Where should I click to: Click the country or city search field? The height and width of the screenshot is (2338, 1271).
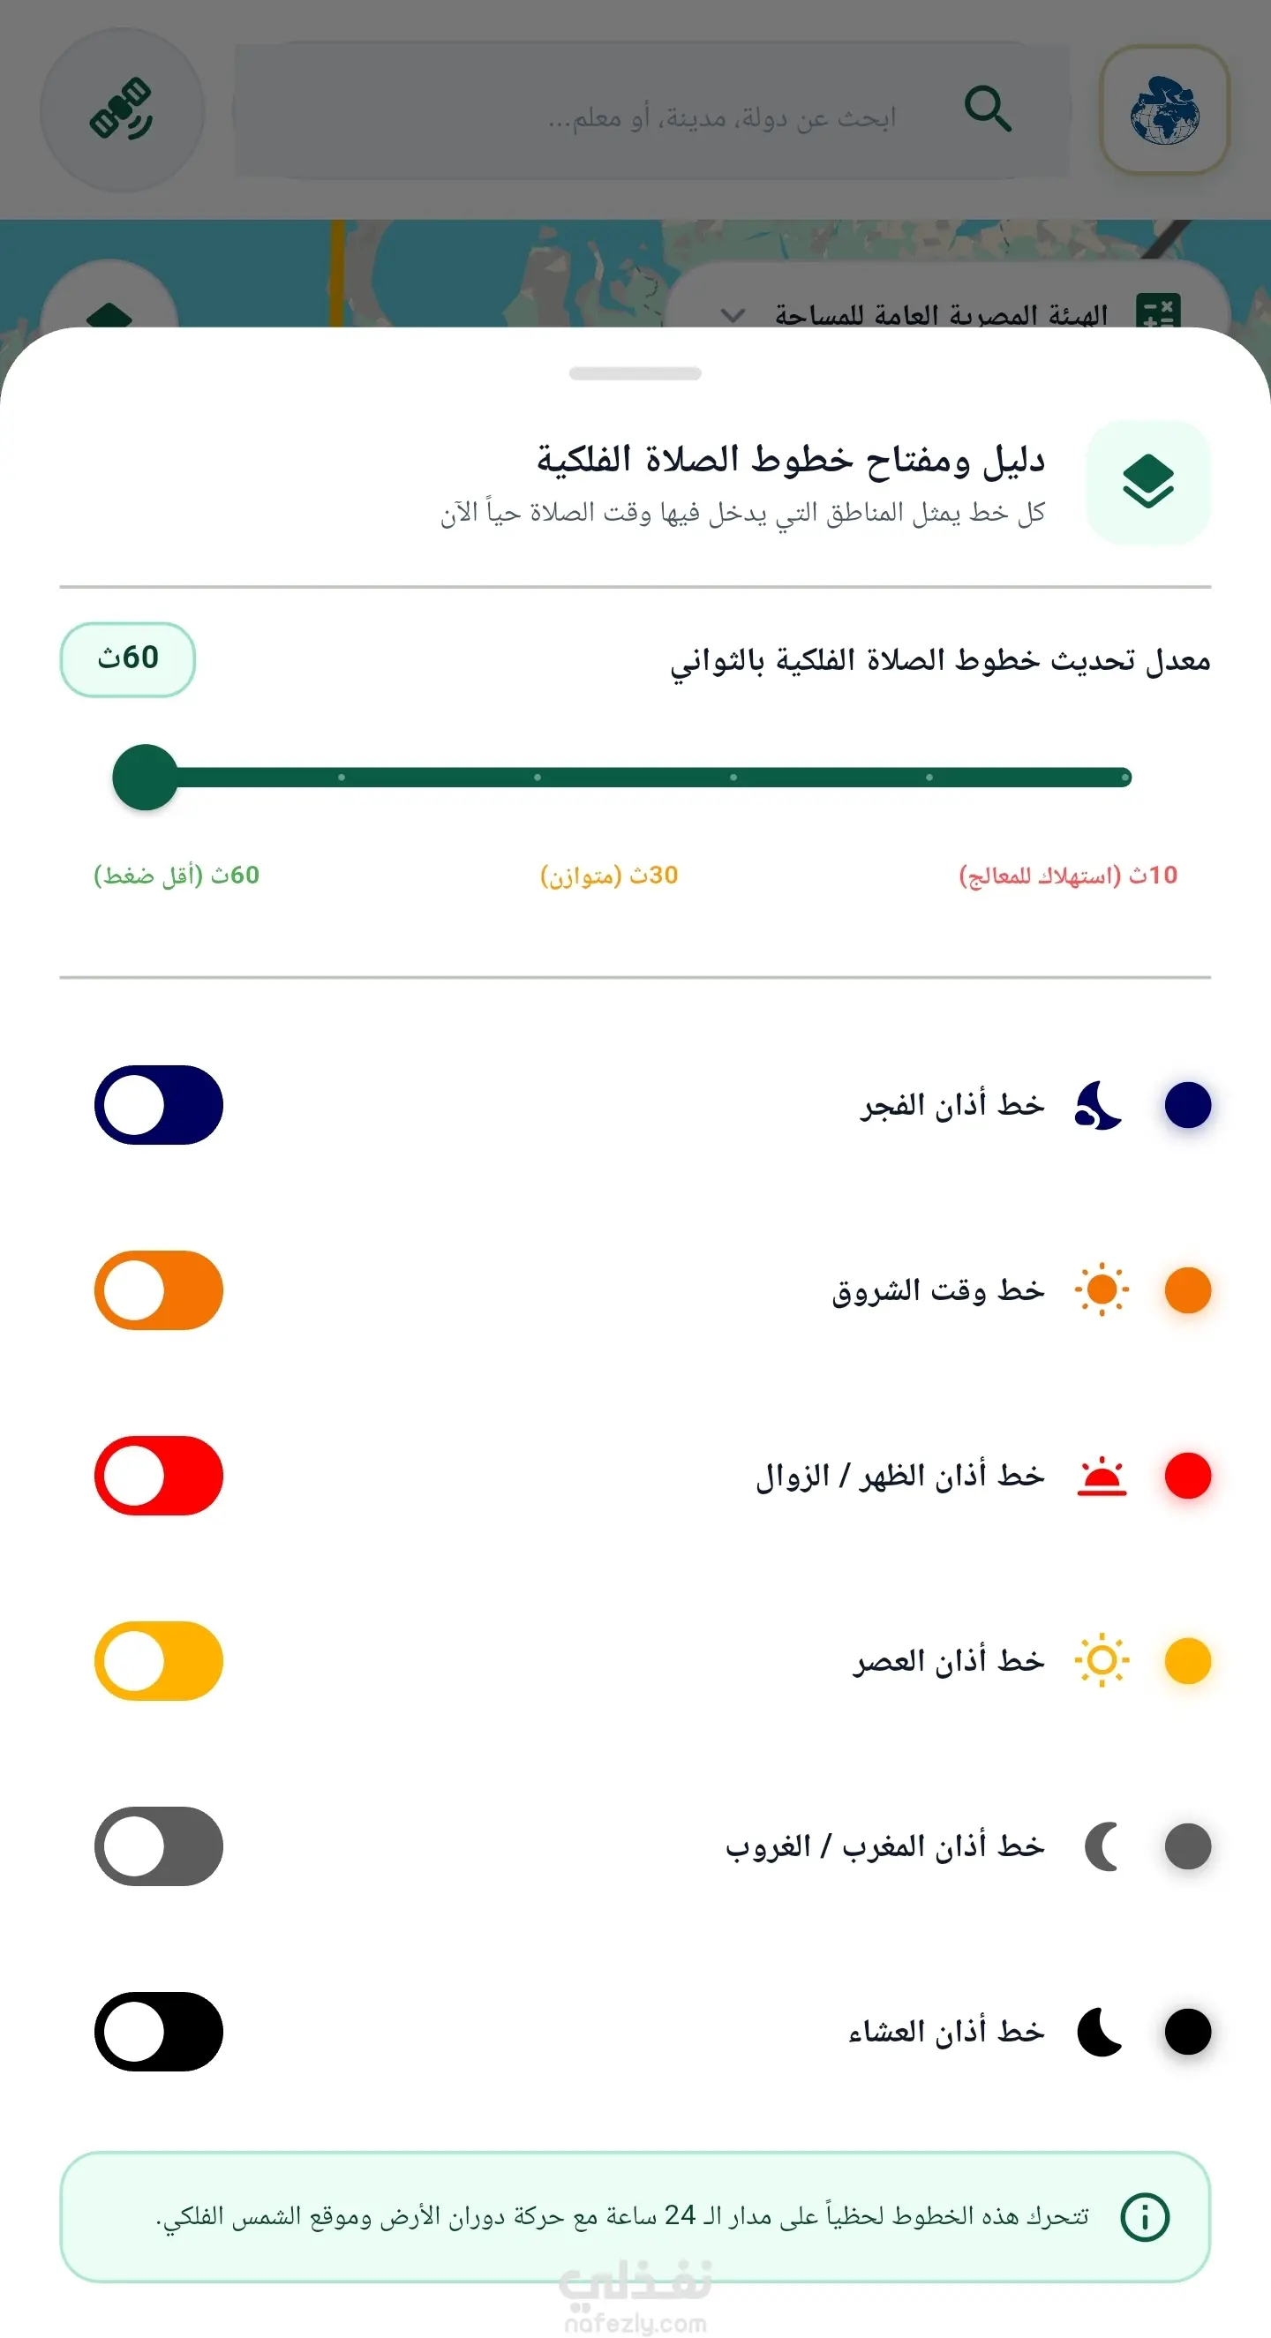pos(652,109)
